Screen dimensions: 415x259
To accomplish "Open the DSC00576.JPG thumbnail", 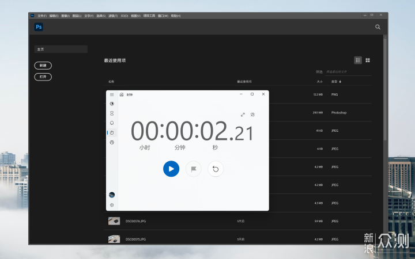I will pos(114,221).
